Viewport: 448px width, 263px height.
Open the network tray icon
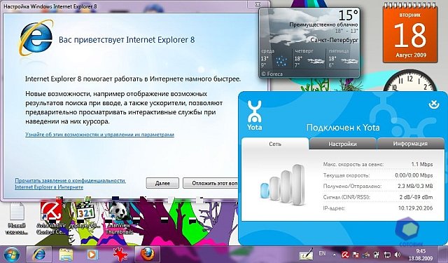click(x=387, y=255)
